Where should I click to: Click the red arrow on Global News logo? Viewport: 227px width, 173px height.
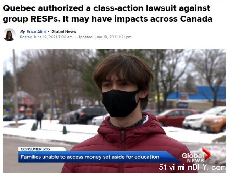point(206,153)
